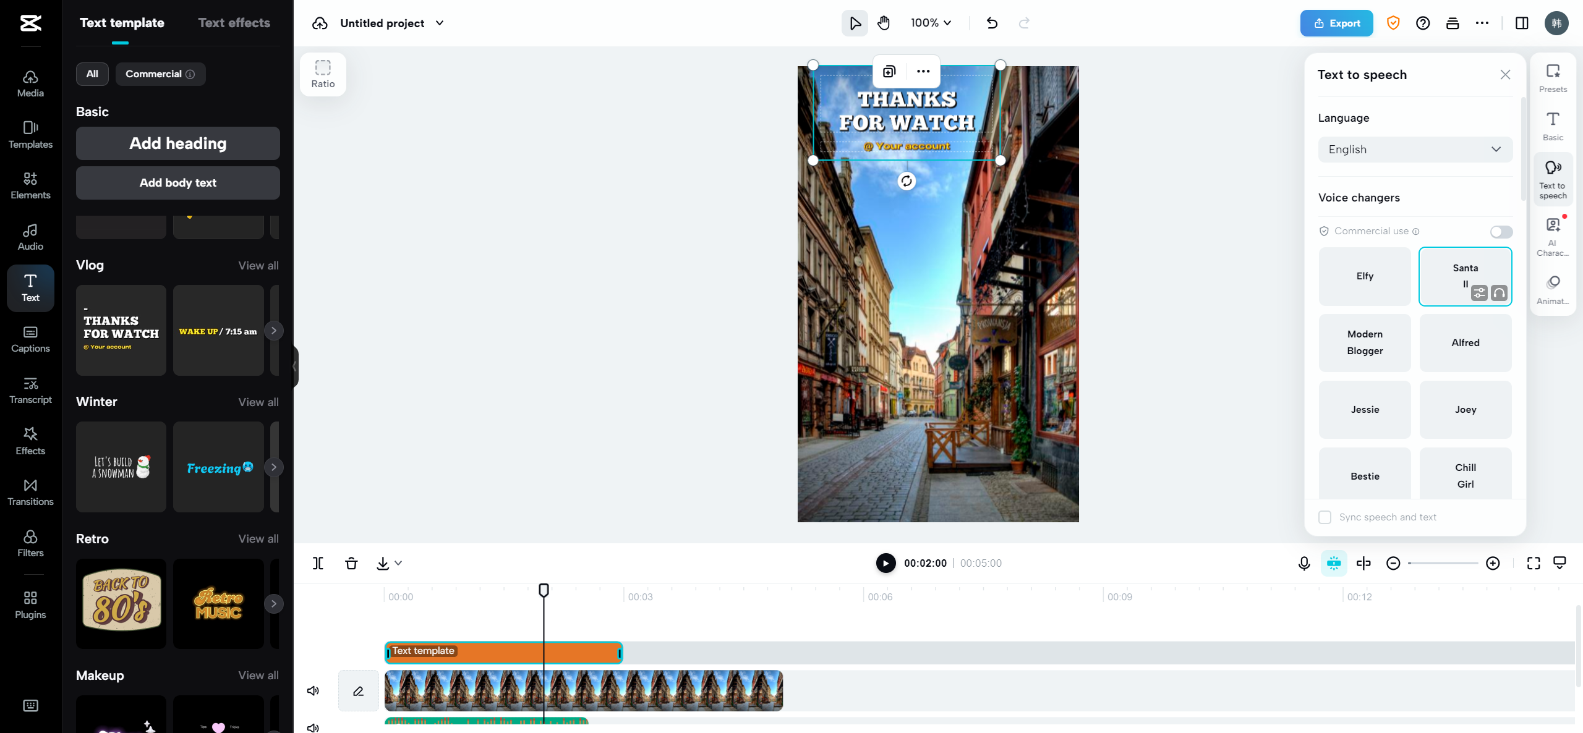Select the record voiceover microphone icon
The height and width of the screenshot is (733, 1583).
tap(1304, 563)
